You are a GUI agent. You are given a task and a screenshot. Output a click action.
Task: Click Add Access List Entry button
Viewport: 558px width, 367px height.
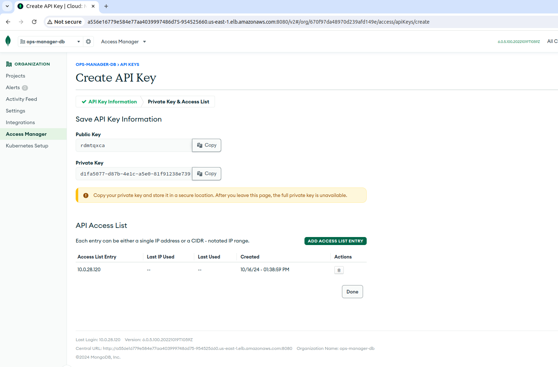click(x=335, y=241)
